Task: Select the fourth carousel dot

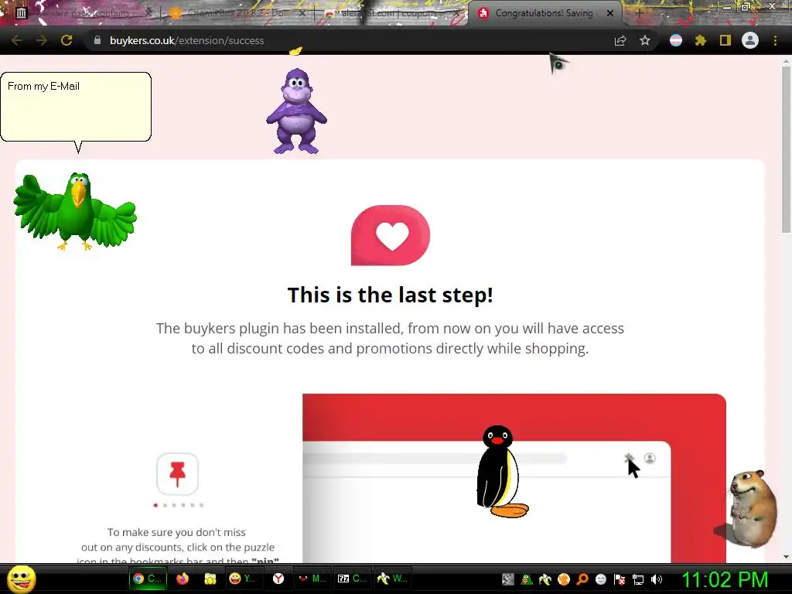Action: tap(183, 505)
